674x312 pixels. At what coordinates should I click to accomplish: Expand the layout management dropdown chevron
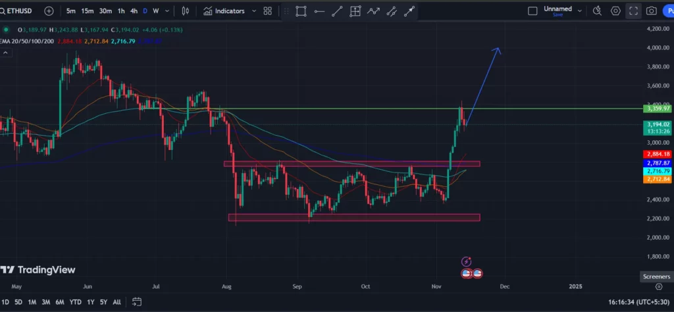pyautogui.click(x=579, y=11)
